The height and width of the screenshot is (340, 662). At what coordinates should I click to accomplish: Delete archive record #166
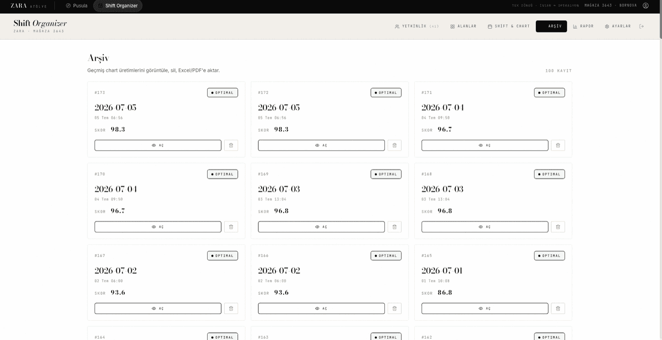pos(394,308)
